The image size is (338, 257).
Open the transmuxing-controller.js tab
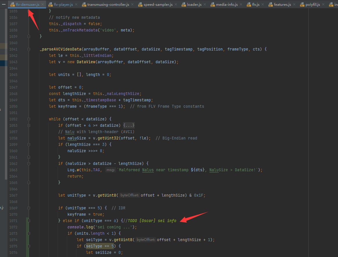(x=108, y=5)
